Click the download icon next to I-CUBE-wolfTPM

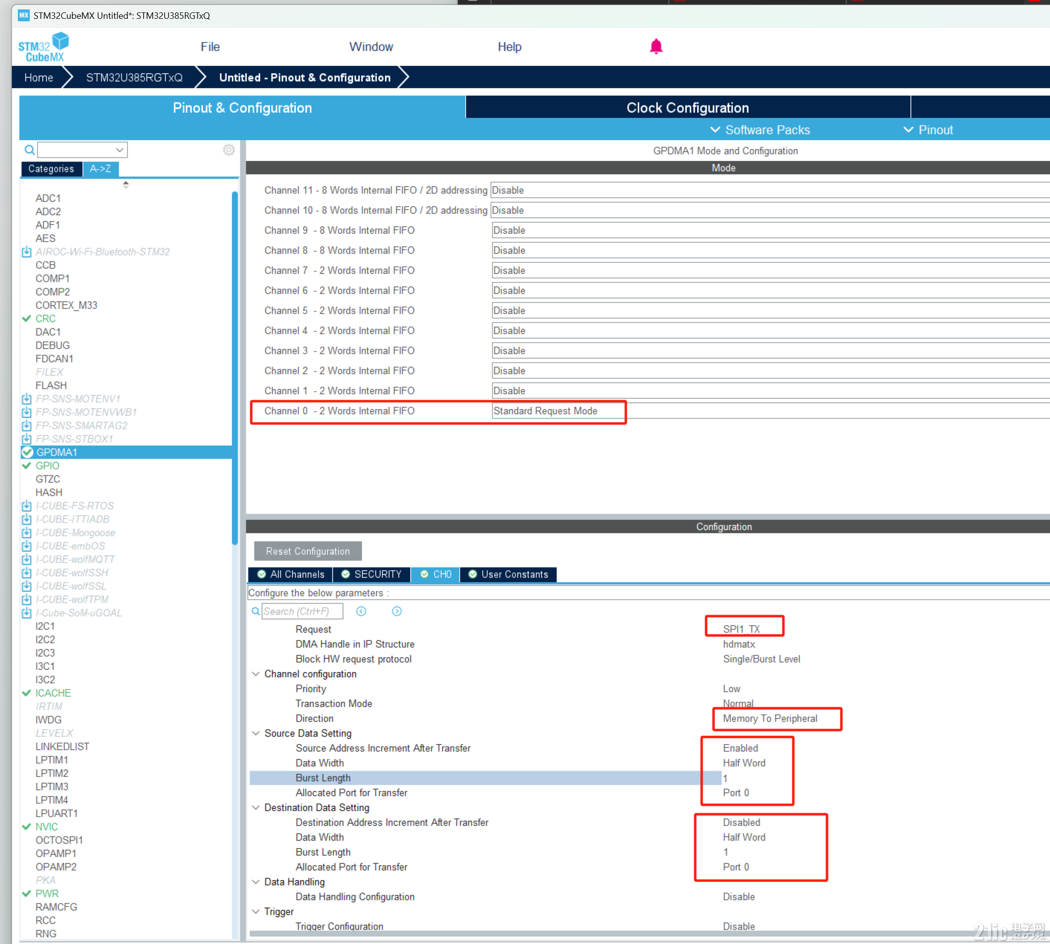(26, 600)
